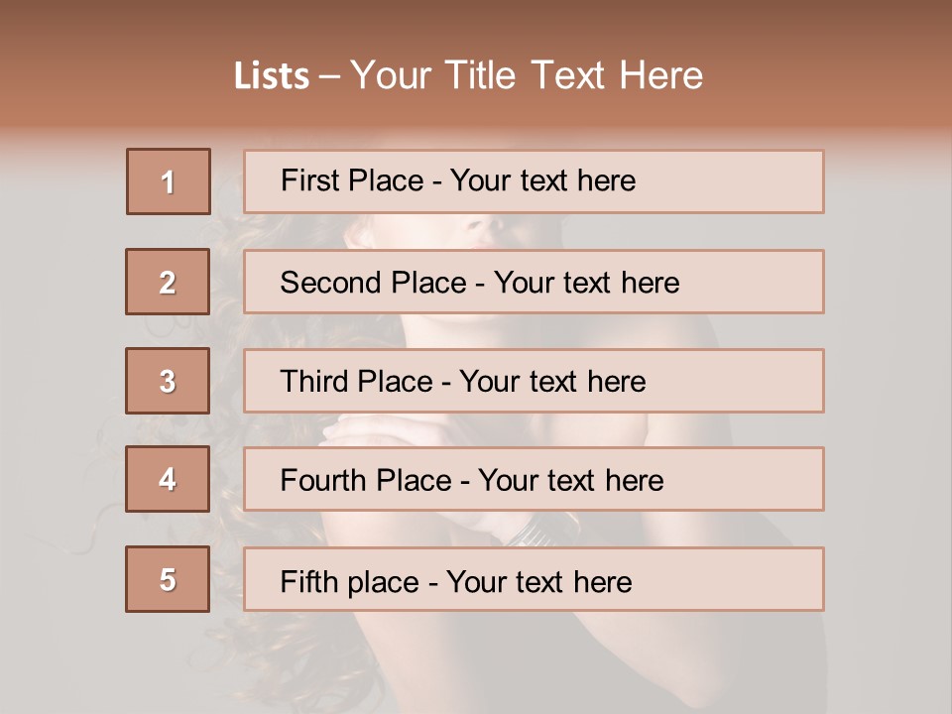Select the number 4 list marker
Viewport: 952px width, 714px height.
(x=168, y=479)
